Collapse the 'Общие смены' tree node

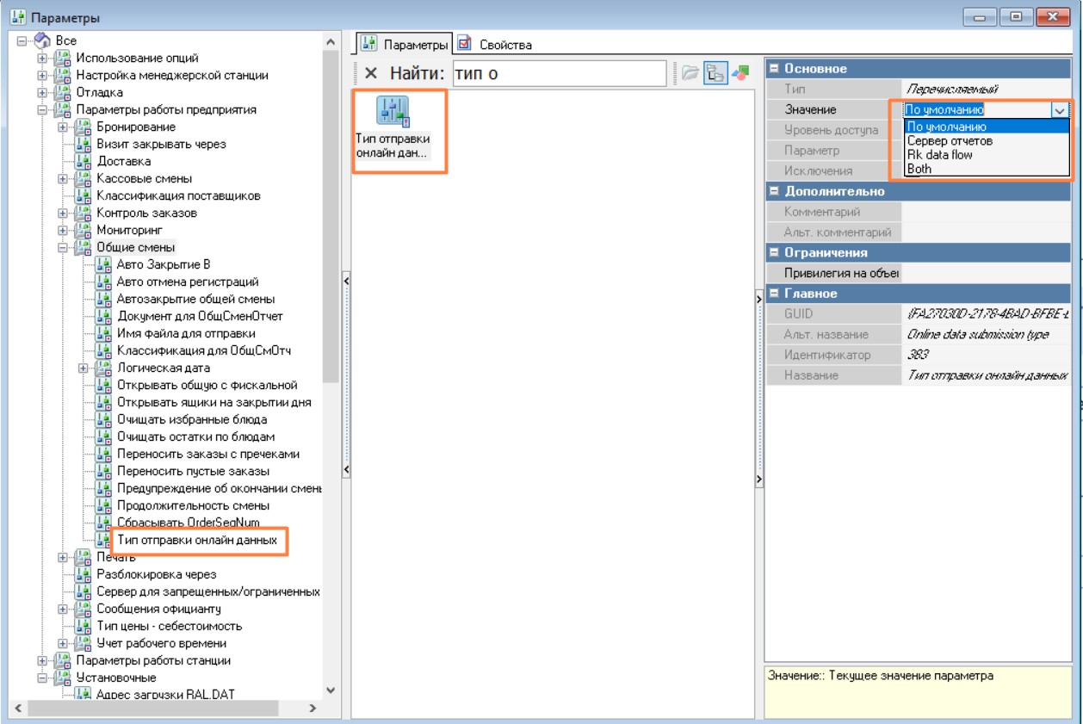[x=63, y=247]
